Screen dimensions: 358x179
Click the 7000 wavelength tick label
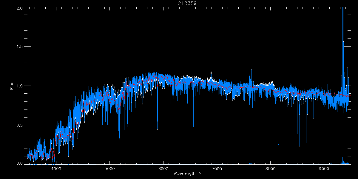point(217,168)
